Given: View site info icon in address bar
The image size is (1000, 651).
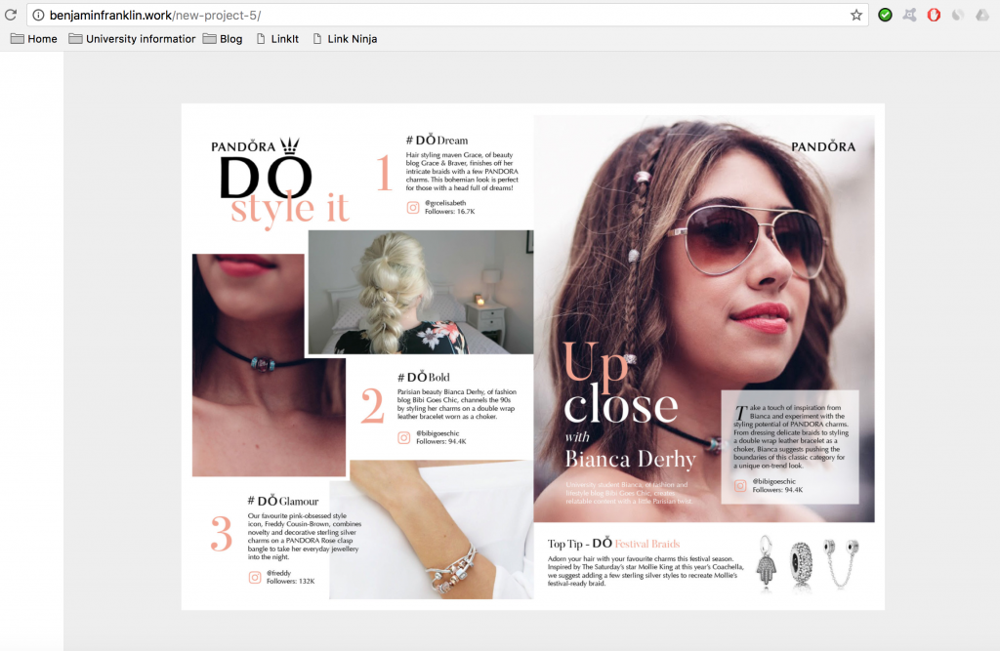Looking at the screenshot, I should 38,15.
